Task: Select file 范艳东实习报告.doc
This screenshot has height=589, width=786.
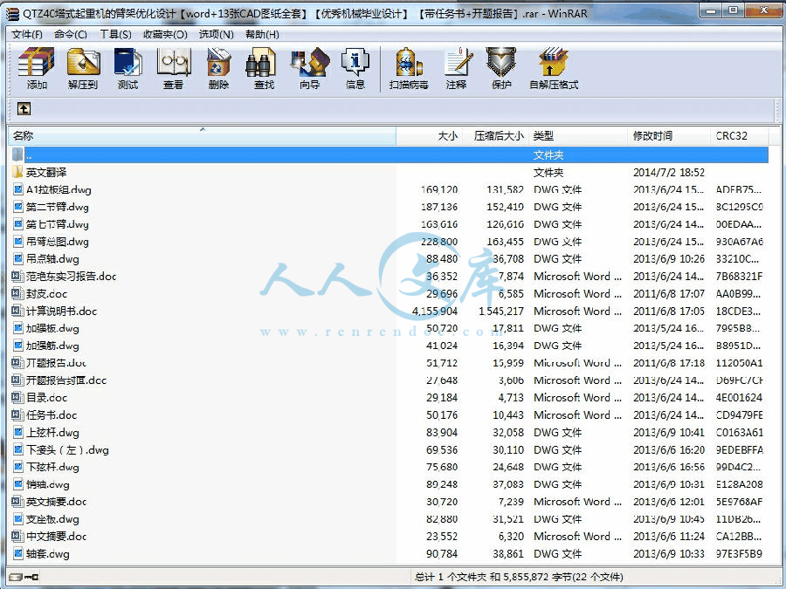Action: pyautogui.click(x=72, y=276)
